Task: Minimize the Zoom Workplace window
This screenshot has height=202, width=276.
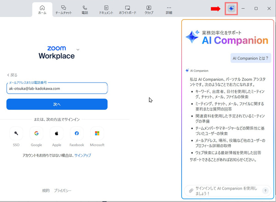Action: point(243,8)
